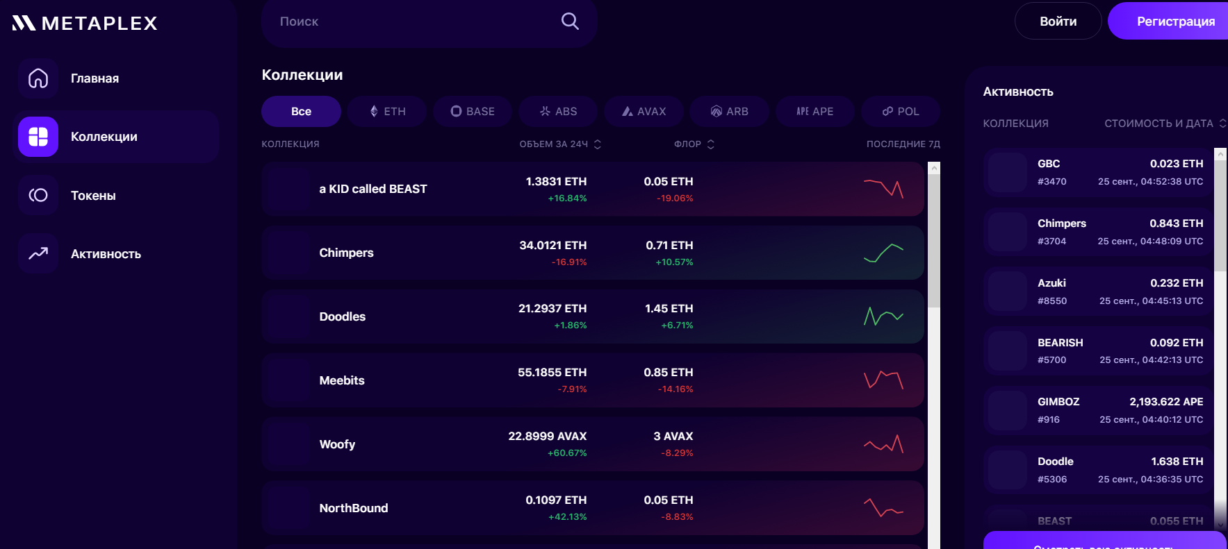Click the Meebits 7-day sparkline chart

[883, 380]
